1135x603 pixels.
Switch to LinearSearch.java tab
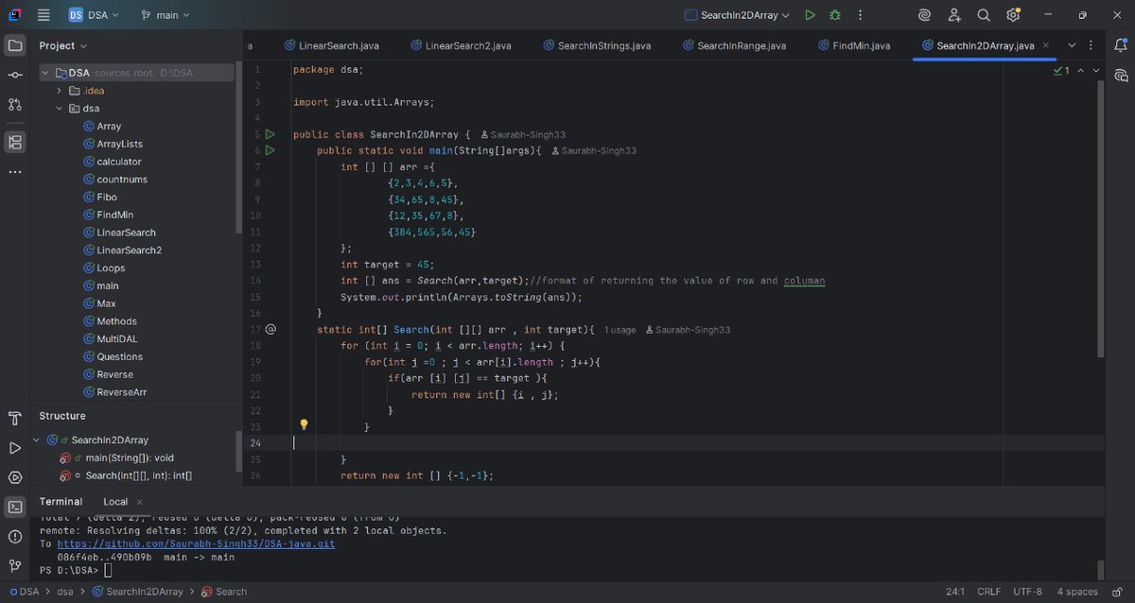pyautogui.click(x=332, y=45)
